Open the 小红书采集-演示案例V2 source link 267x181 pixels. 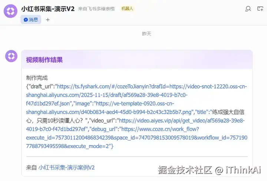pyautogui.click(x=66, y=168)
